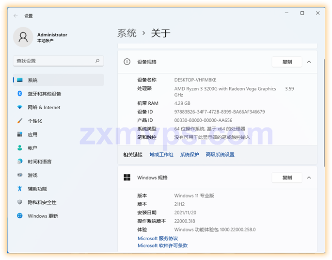The width and height of the screenshot is (332, 260).
Task: Click the search magnifier icon
Action: (97, 61)
